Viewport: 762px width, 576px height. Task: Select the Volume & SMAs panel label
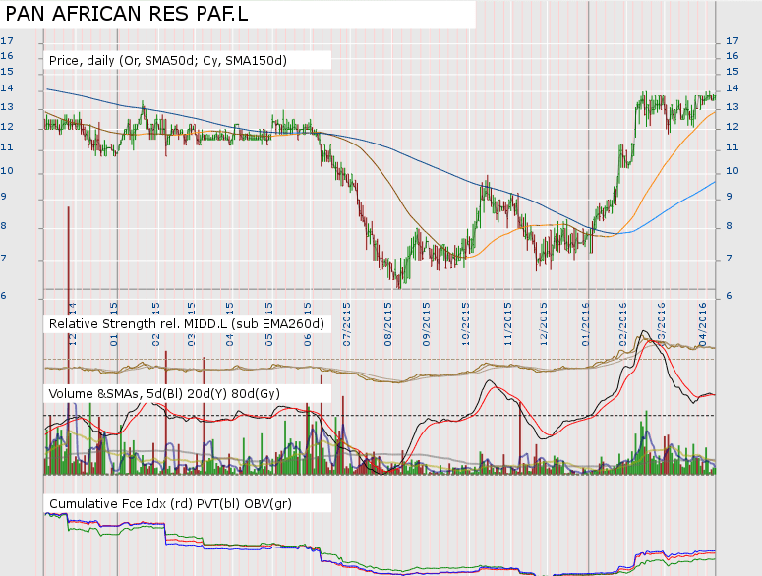point(164,393)
